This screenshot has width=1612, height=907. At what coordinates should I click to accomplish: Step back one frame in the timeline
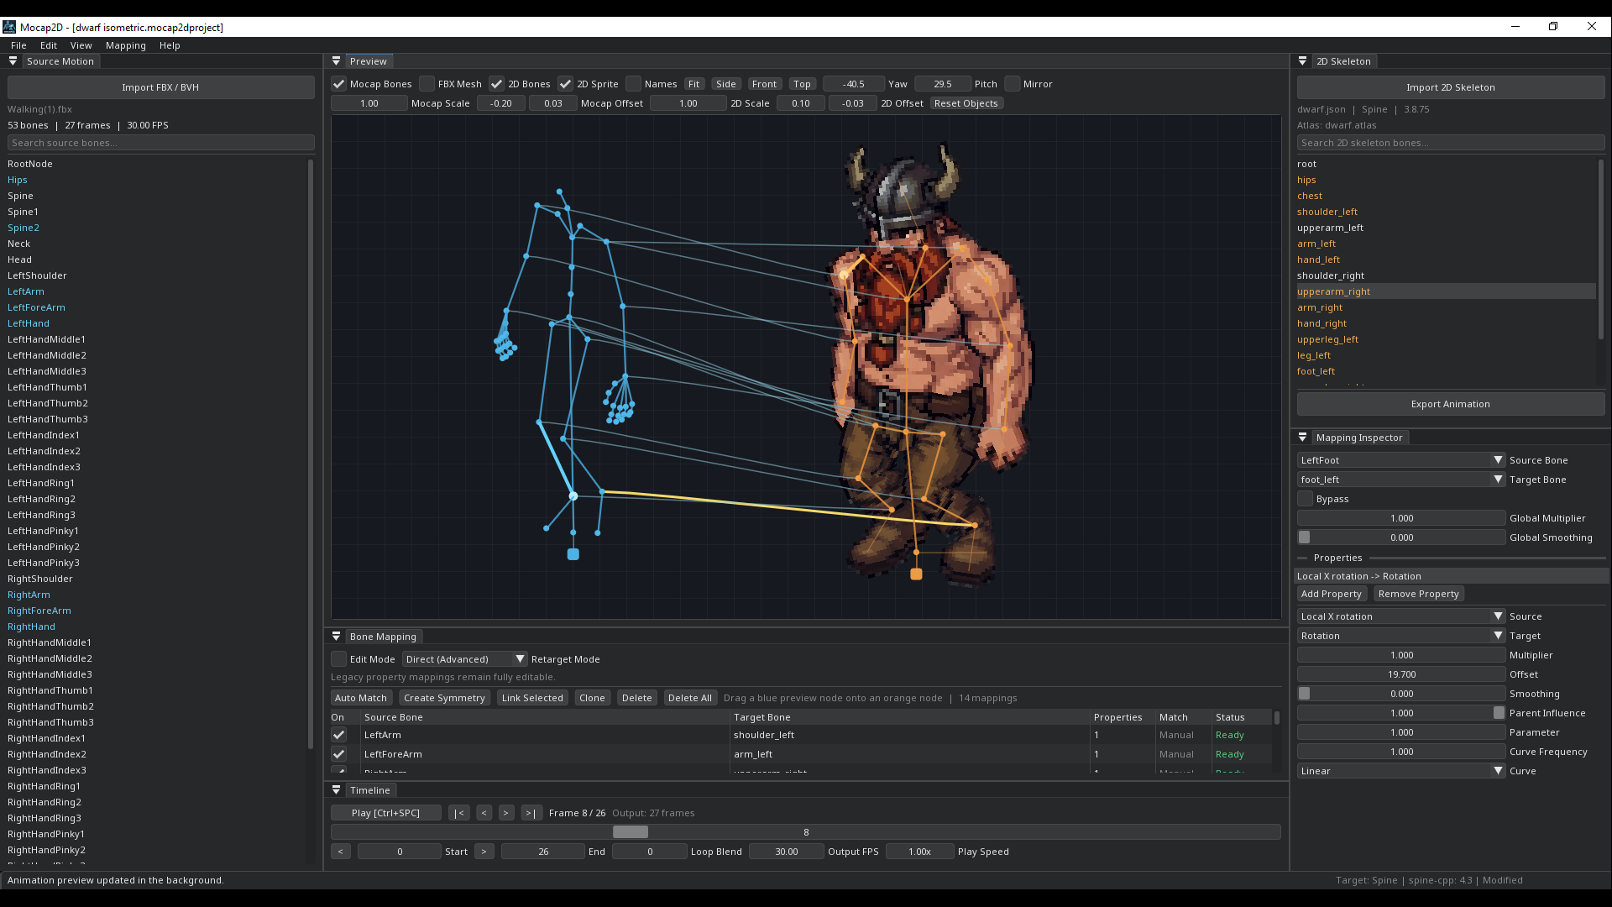[484, 813]
